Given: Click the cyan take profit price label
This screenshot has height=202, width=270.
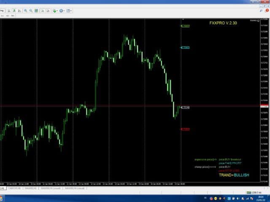Looking at the screenshot, I should (x=185, y=48).
